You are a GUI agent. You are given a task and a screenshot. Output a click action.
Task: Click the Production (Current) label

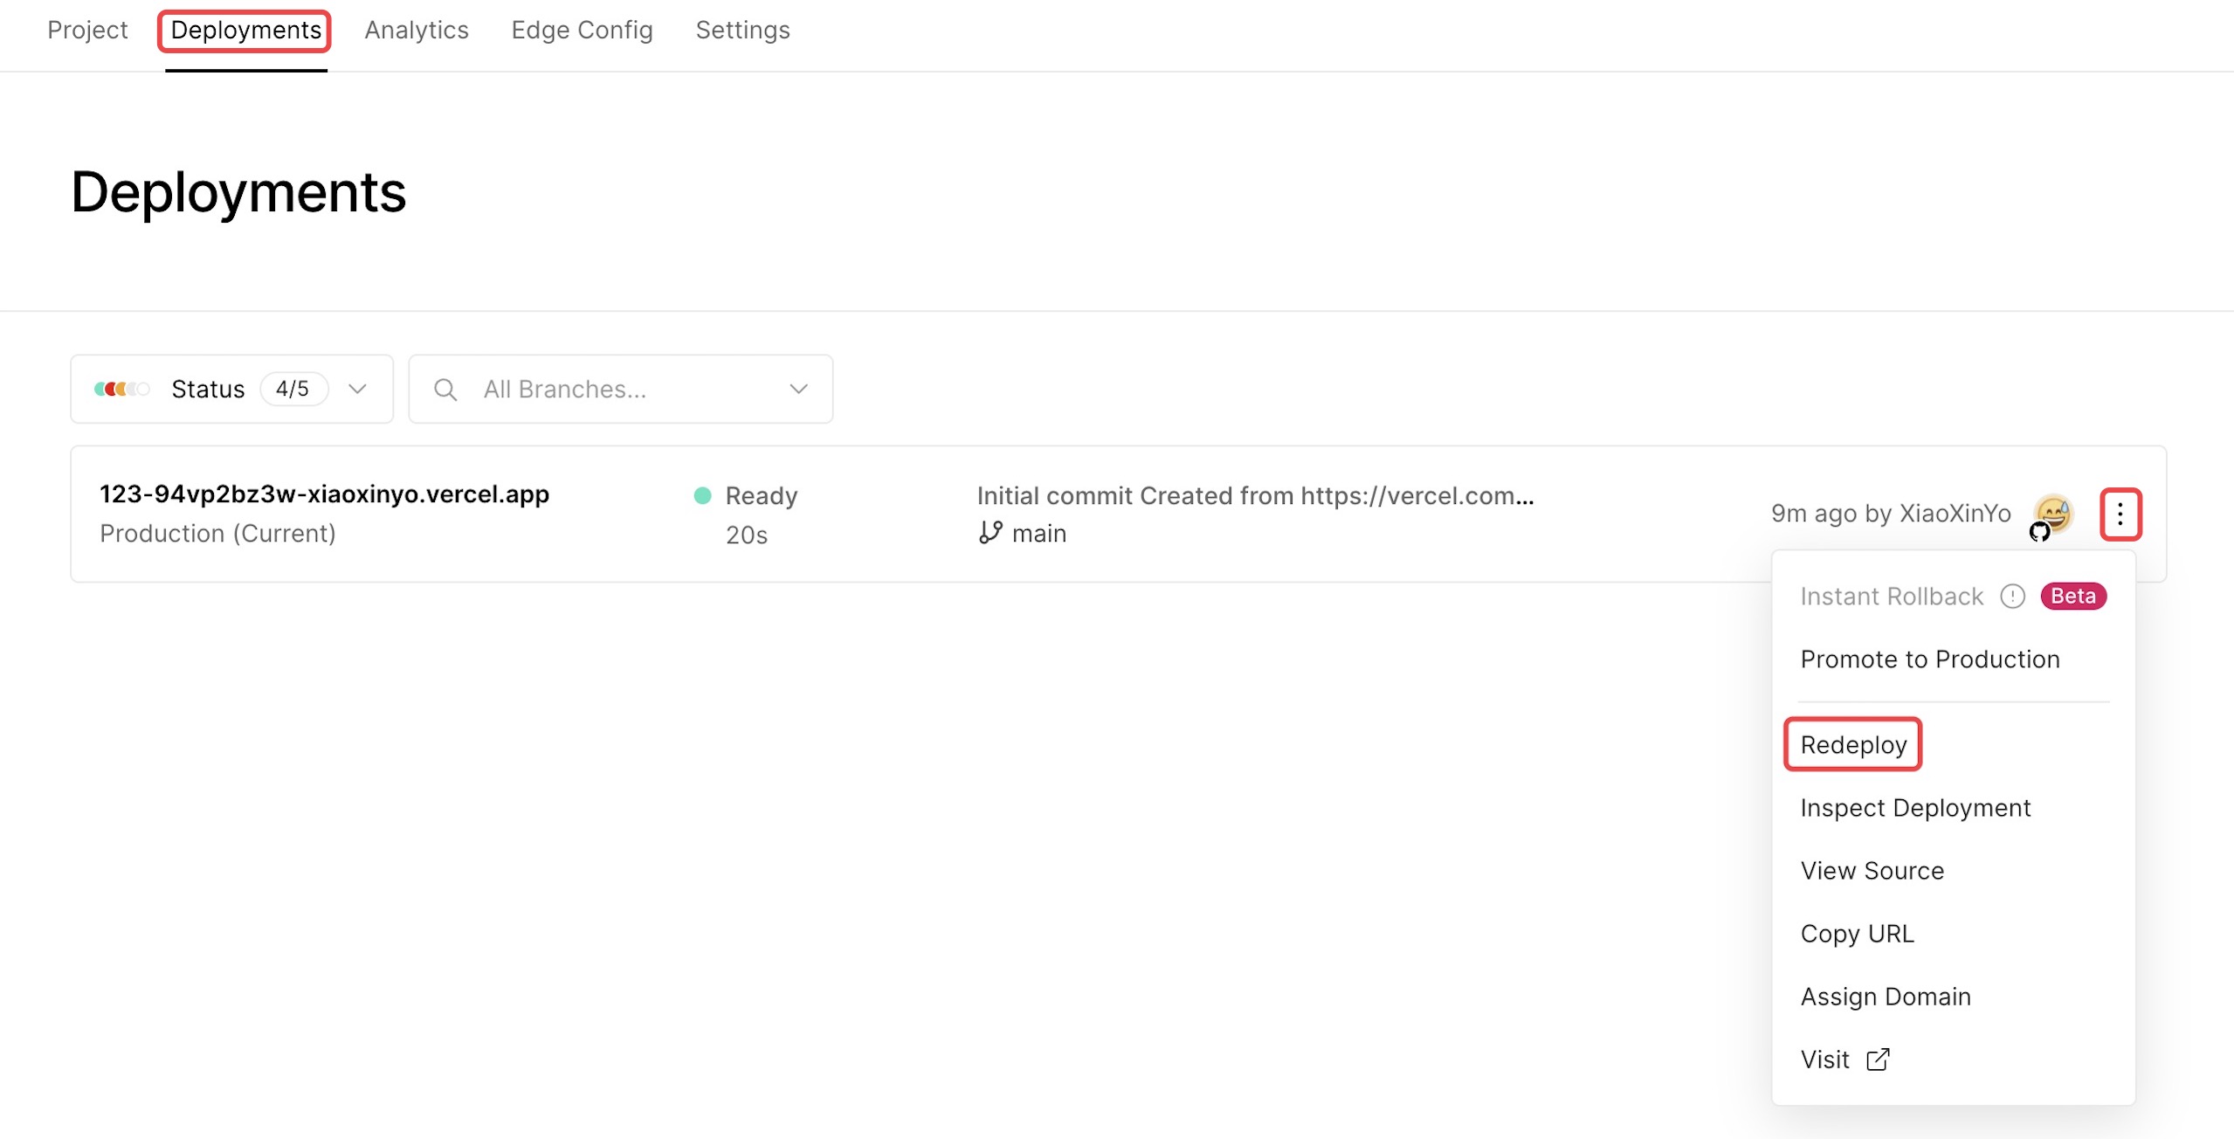(x=217, y=533)
